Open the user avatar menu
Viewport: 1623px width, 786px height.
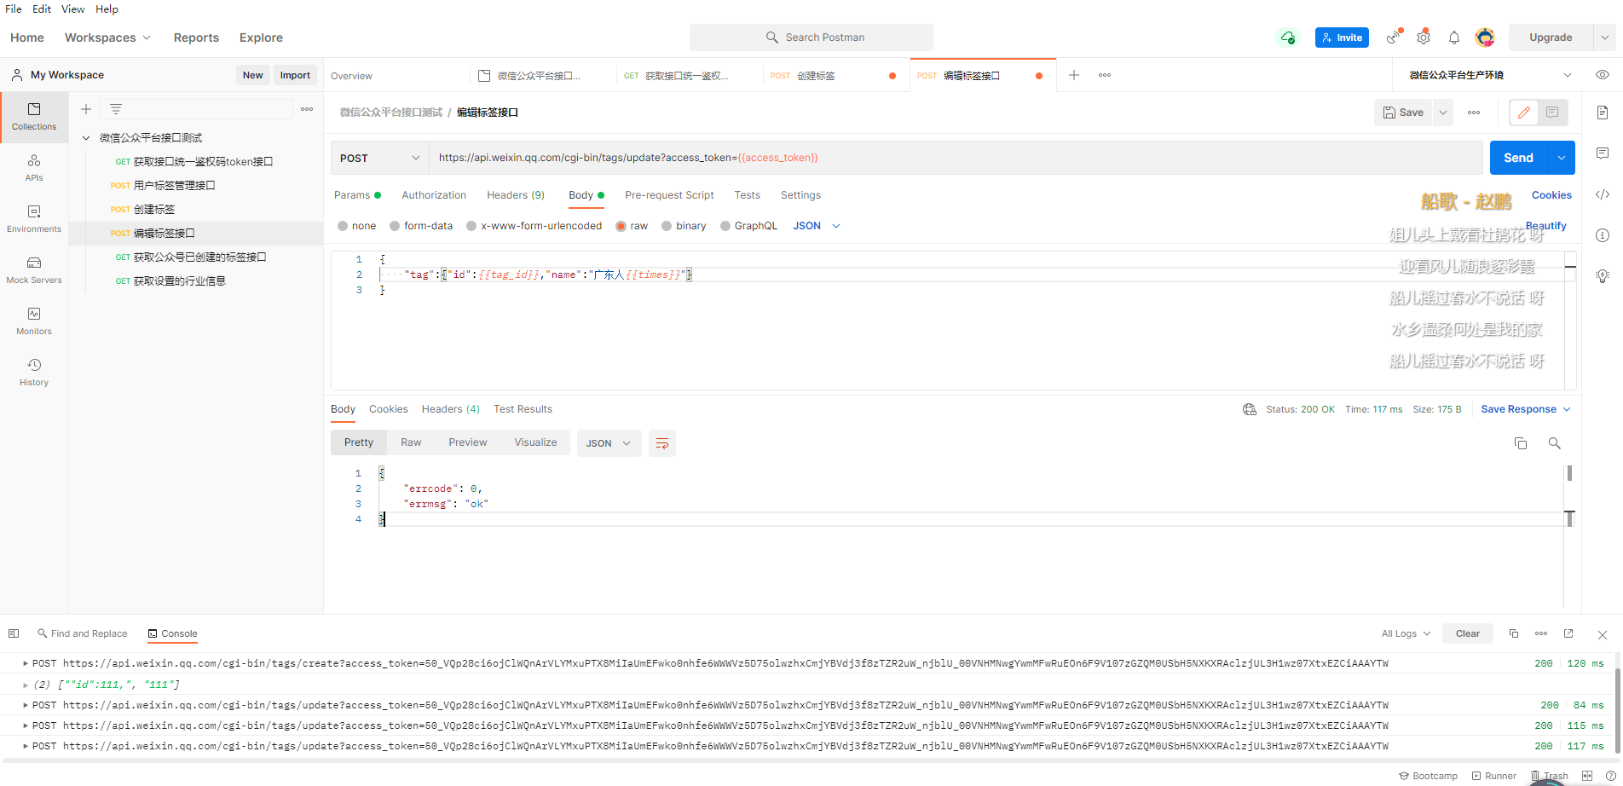click(1485, 38)
